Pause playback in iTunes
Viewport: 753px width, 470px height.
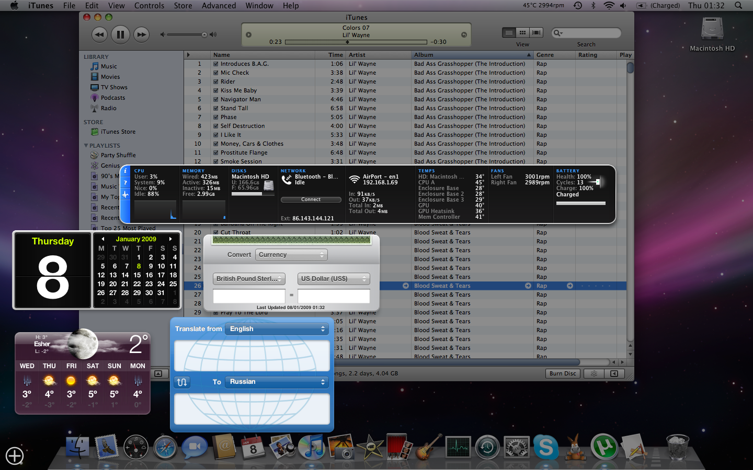[x=120, y=35]
